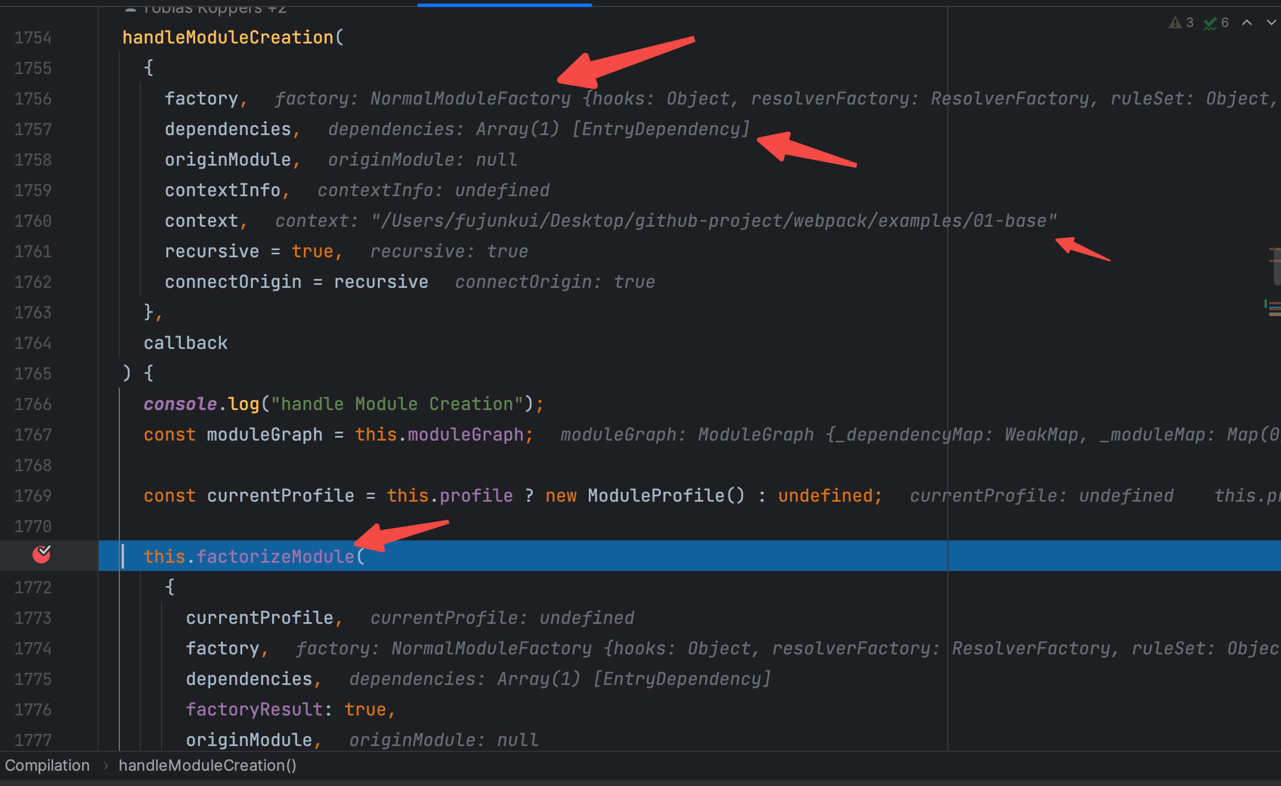Go to next highlighted error arrow

1271,22
